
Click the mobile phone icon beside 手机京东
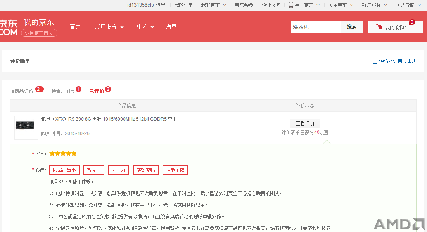(291, 5)
